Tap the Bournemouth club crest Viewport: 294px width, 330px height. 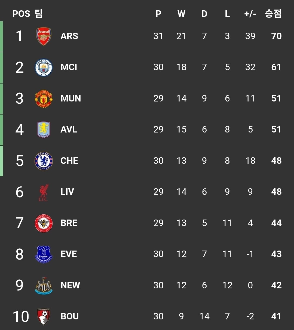pyautogui.click(x=44, y=316)
